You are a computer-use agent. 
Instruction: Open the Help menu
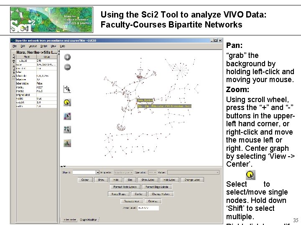click(62, 46)
